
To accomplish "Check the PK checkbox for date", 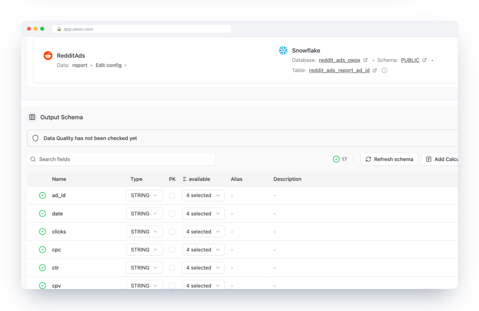I will (172, 213).
